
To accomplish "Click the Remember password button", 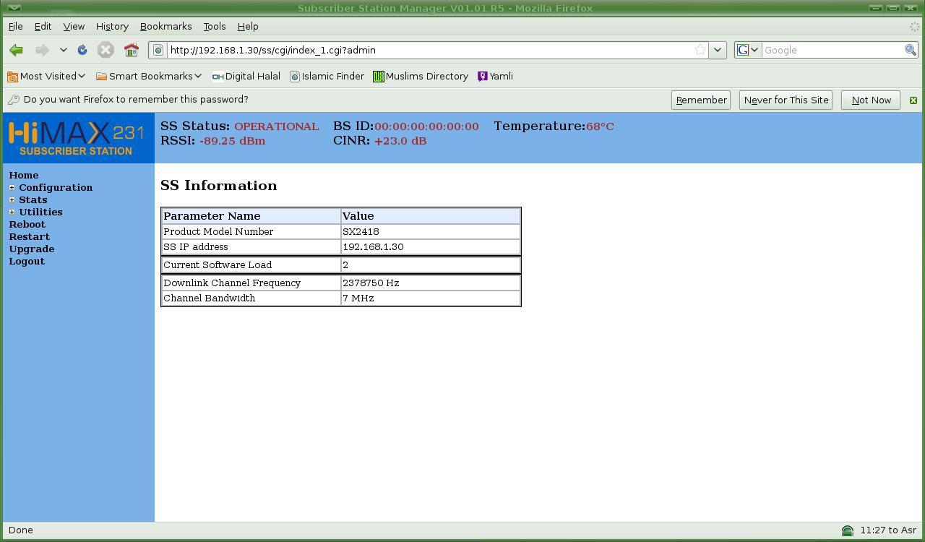I will click(701, 100).
